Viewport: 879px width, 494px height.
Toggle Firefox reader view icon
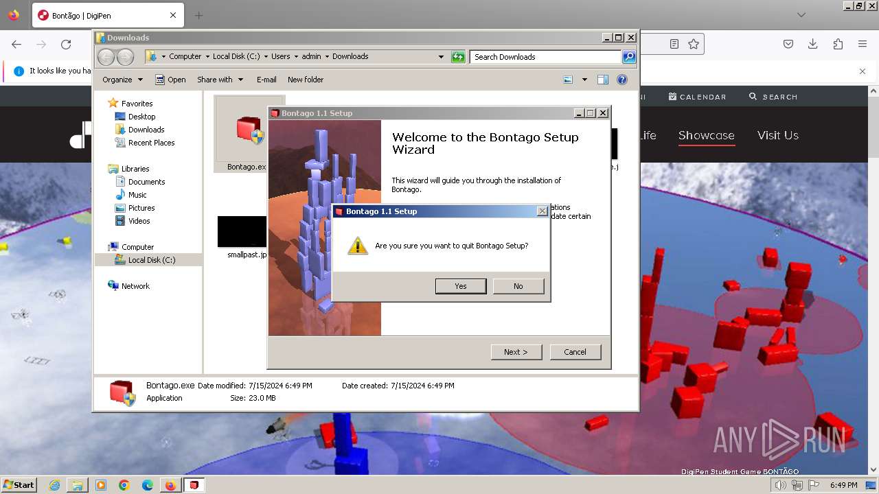tap(674, 44)
